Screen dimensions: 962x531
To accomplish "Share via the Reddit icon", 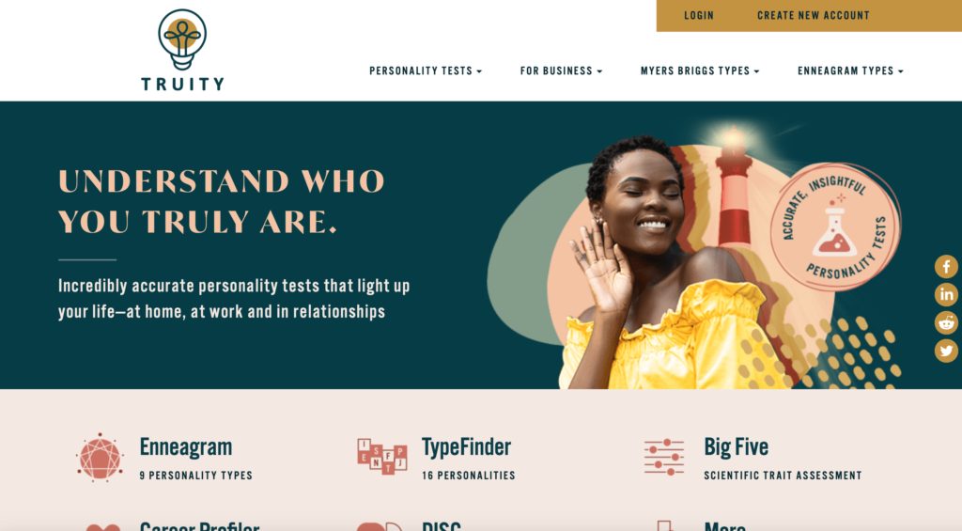I will pyautogui.click(x=946, y=322).
